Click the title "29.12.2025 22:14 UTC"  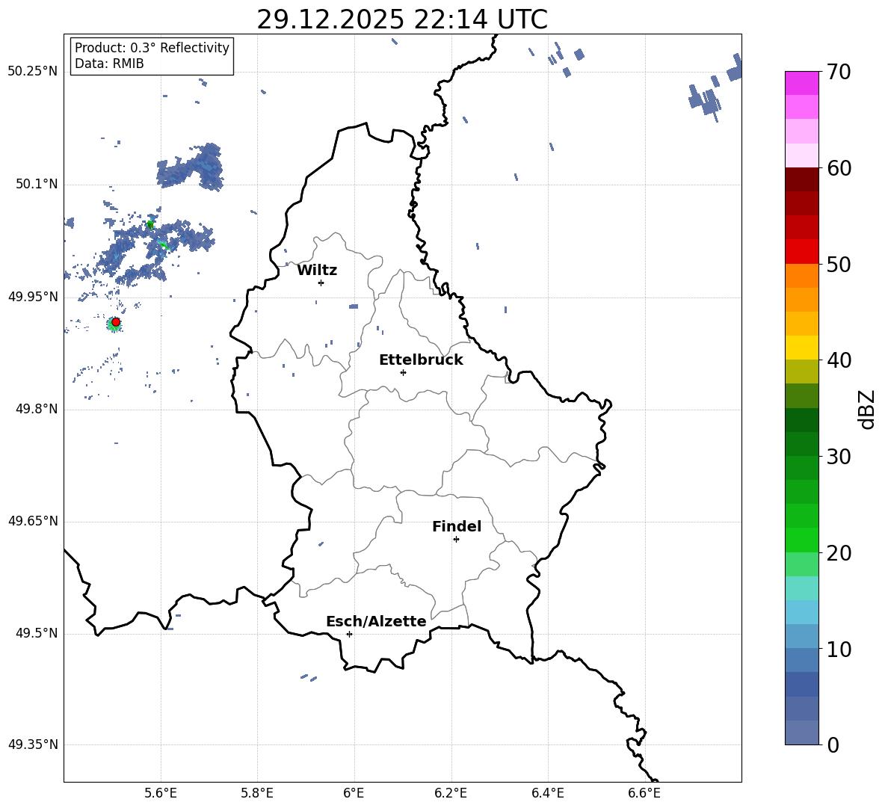tap(402, 19)
